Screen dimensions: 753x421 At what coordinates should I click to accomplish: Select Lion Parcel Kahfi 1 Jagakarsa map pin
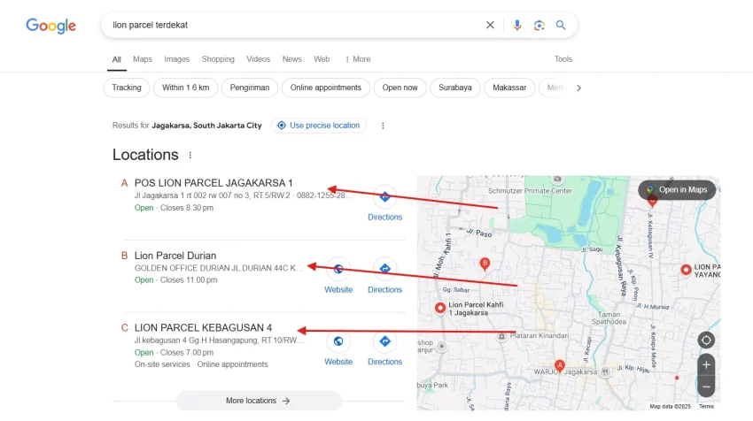440,309
